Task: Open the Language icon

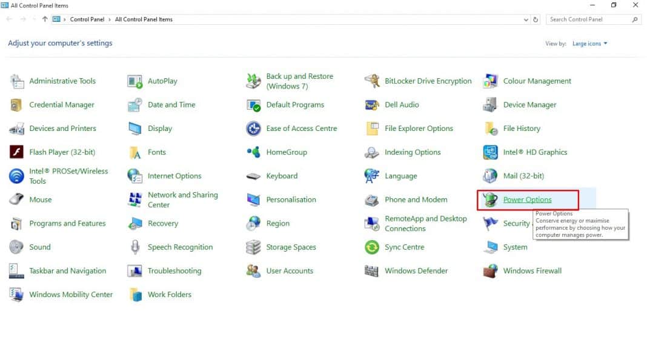Action: coord(372,176)
